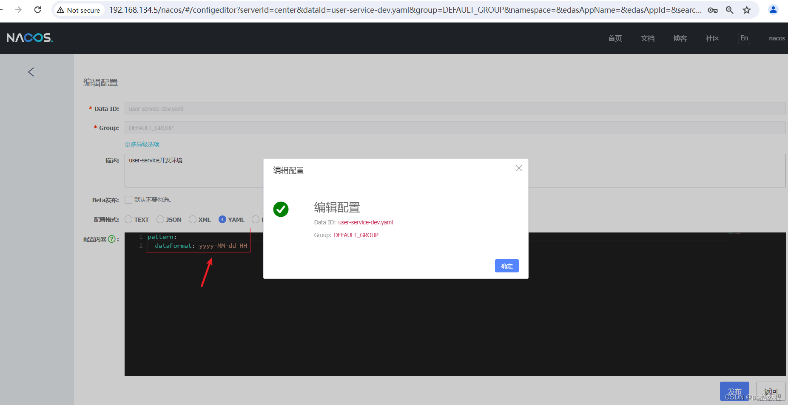
Task: Close the dialog with the X icon
Action: (519, 168)
